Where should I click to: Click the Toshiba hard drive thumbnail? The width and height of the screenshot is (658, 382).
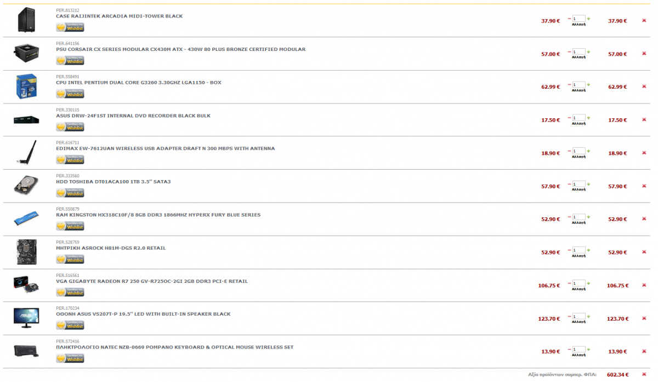(x=26, y=186)
